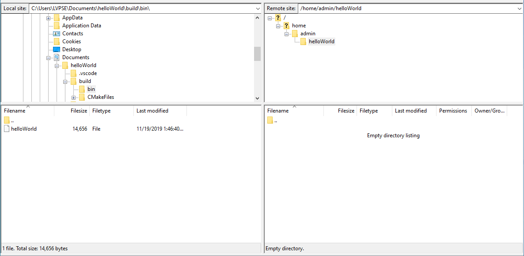Sort local files by Filesize column
Image resolution: width=524 pixels, height=256 pixels.
click(x=79, y=111)
